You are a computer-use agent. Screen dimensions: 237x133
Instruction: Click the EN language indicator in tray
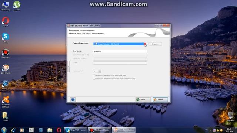coord(207,130)
